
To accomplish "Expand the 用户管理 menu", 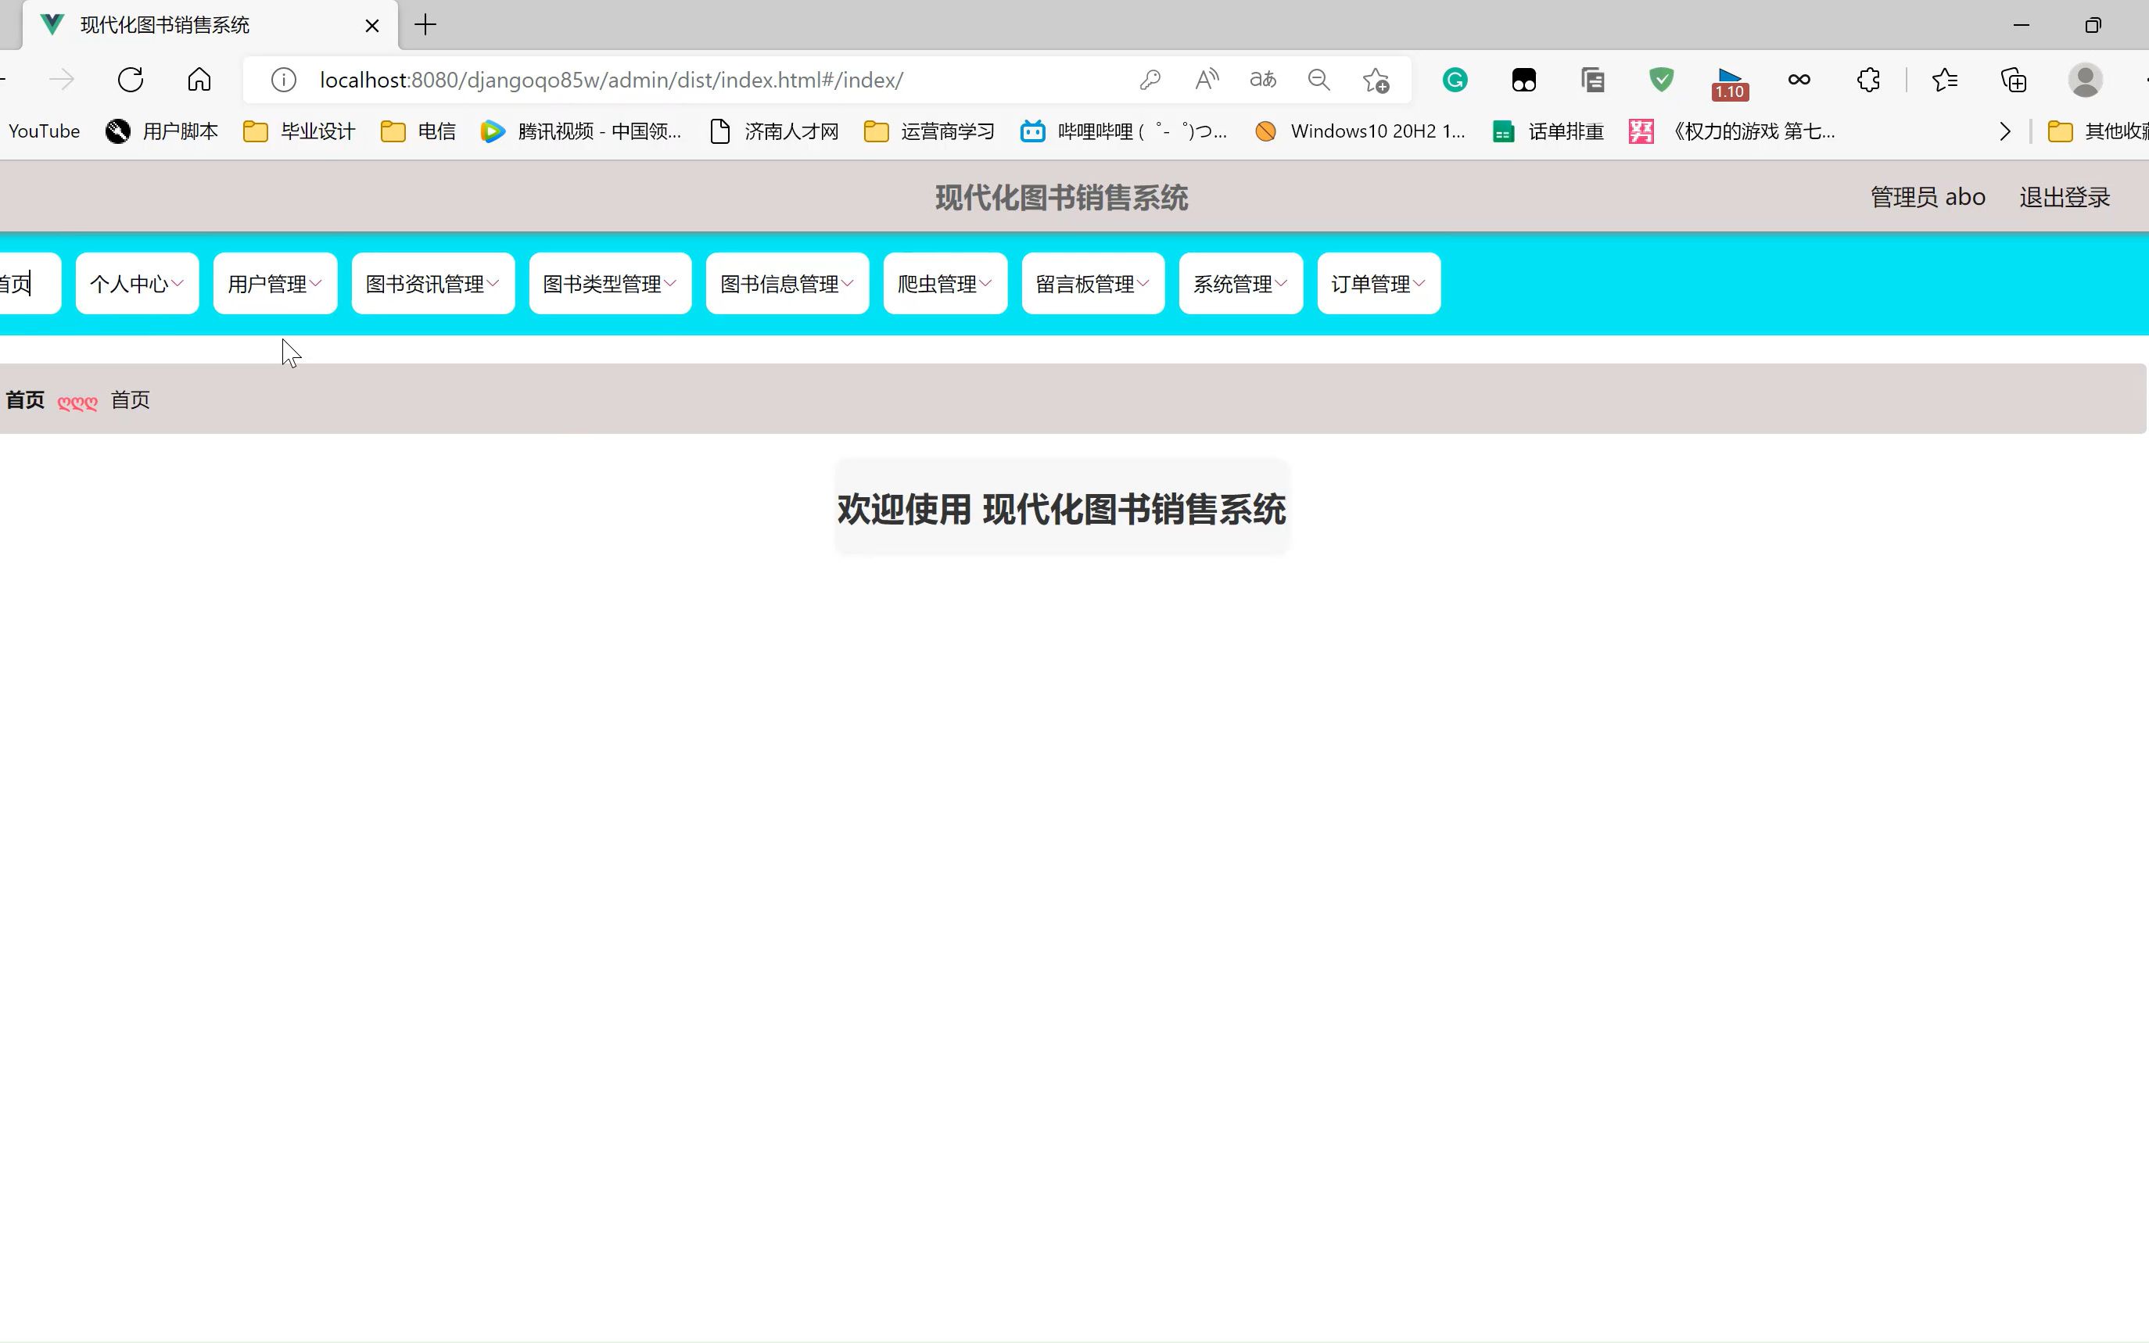I will pos(275,283).
